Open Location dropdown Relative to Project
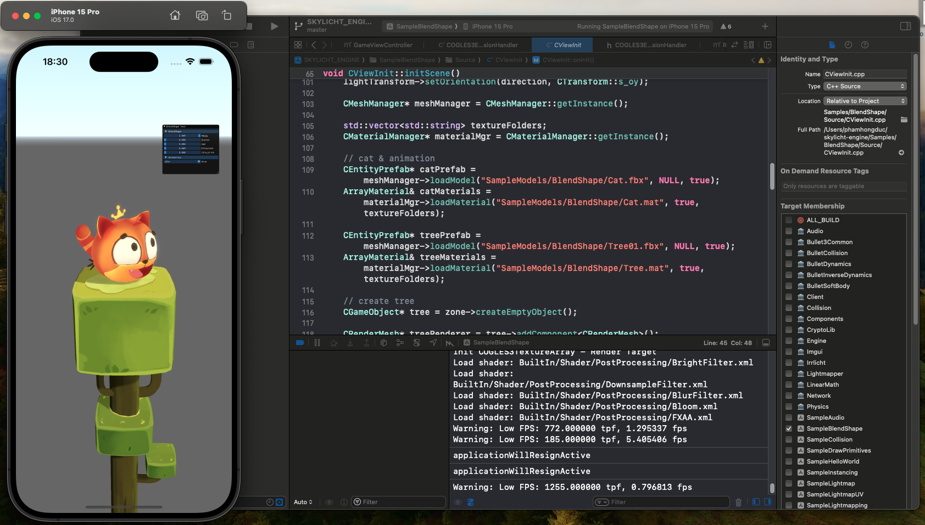 coord(865,101)
